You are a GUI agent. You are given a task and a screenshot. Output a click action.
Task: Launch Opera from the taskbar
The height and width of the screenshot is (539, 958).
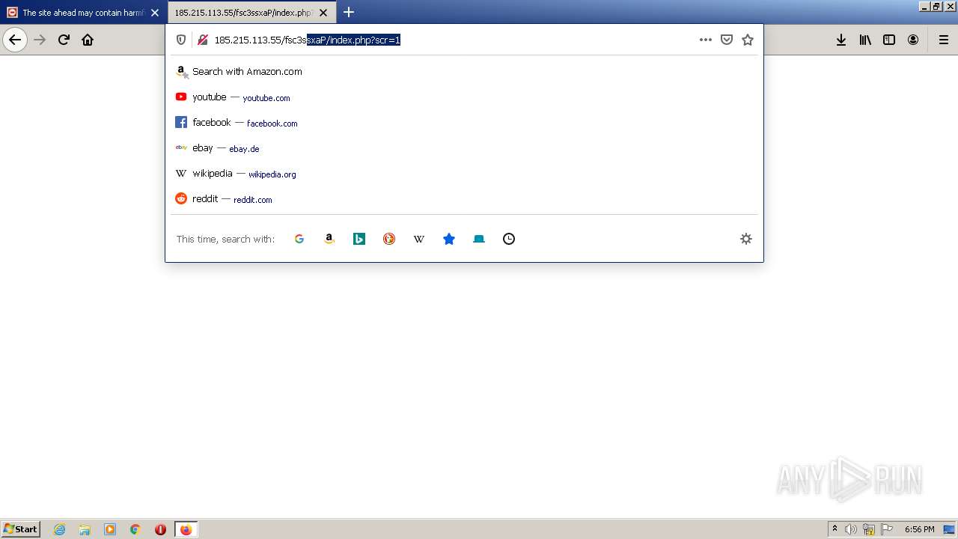(x=160, y=529)
